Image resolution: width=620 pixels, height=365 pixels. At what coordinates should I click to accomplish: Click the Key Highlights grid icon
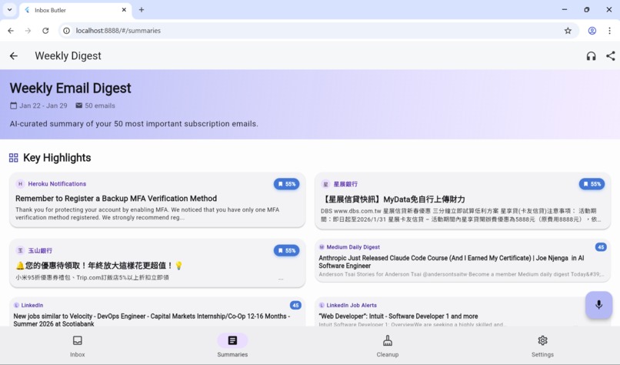[x=13, y=158]
